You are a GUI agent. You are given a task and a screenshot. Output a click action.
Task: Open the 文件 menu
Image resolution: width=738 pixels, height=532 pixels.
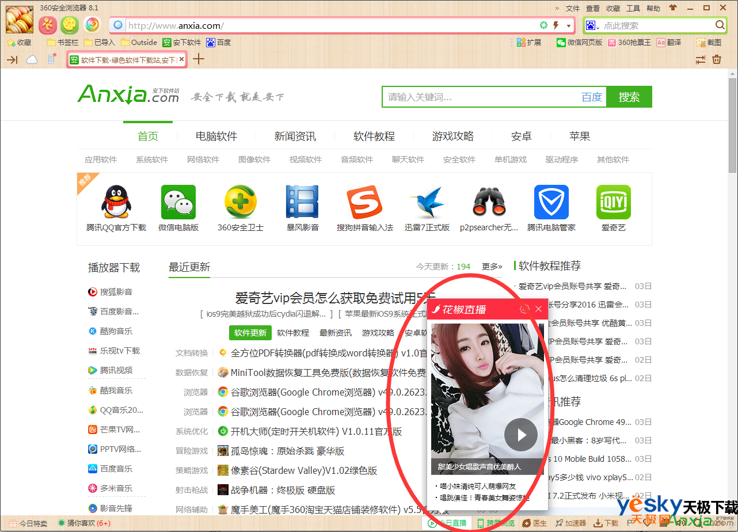click(573, 8)
